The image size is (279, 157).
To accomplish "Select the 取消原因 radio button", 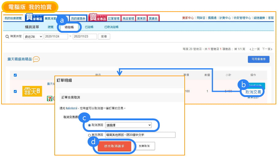I will (89, 125).
